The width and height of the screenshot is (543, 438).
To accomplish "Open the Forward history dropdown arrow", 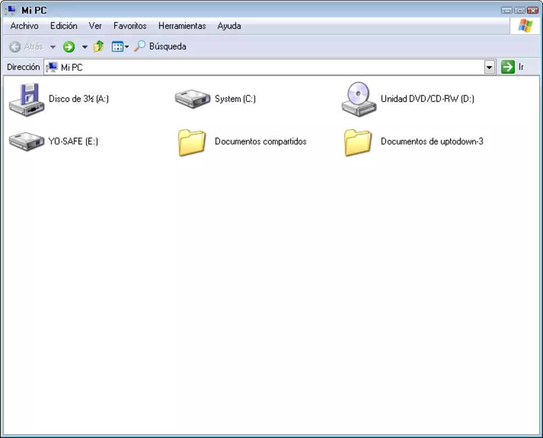I will 84,47.
